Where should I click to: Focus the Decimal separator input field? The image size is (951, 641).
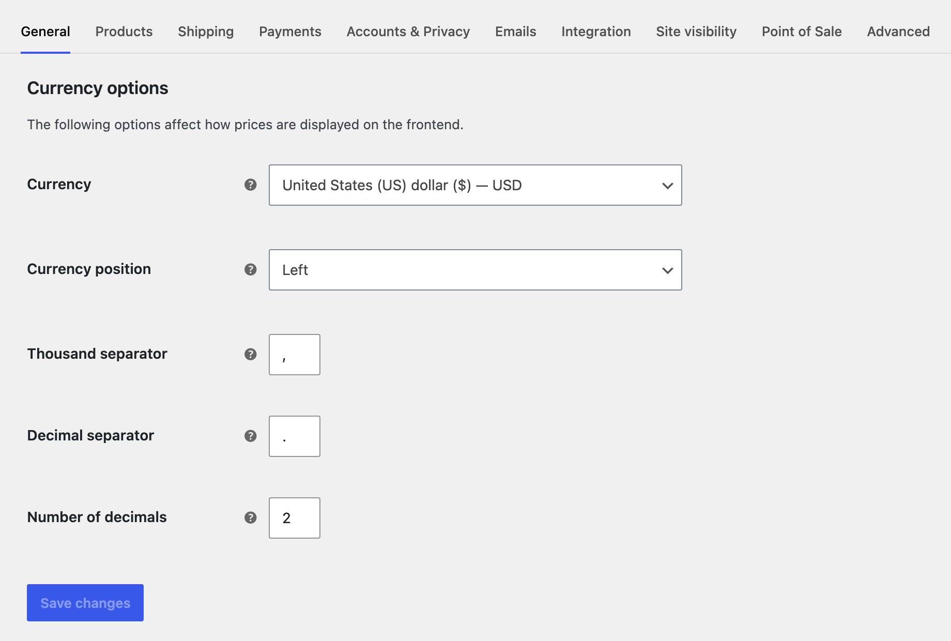coord(295,436)
